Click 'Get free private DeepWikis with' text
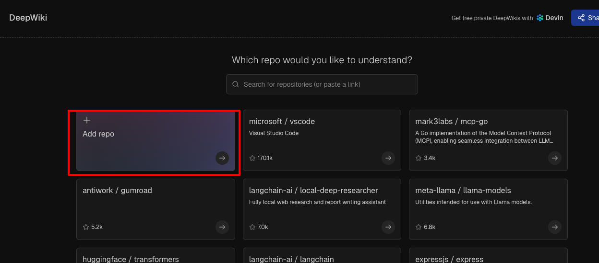This screenshot has height=263, width=599. (492, 18)
